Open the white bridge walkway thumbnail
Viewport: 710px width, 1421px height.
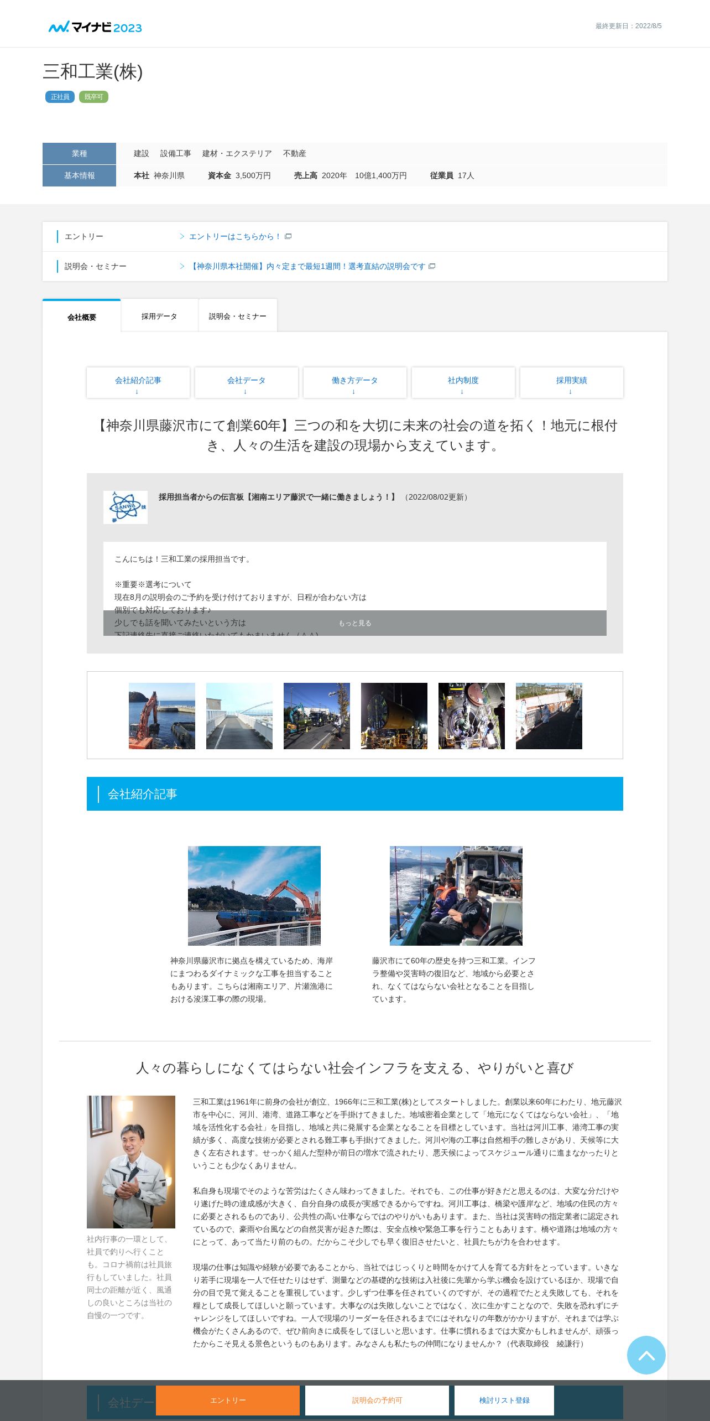pos(239,716)
